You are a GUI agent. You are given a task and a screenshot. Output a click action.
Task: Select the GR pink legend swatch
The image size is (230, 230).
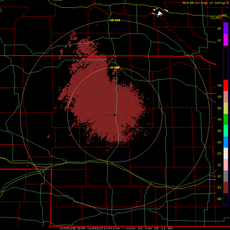(226, 97)
